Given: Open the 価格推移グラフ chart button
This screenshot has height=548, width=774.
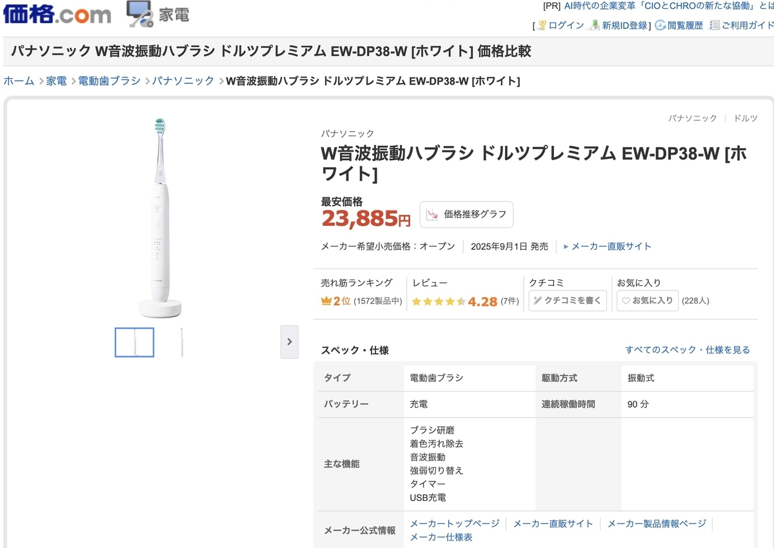Looking at the screenshot, I should (x=466, y=214).
